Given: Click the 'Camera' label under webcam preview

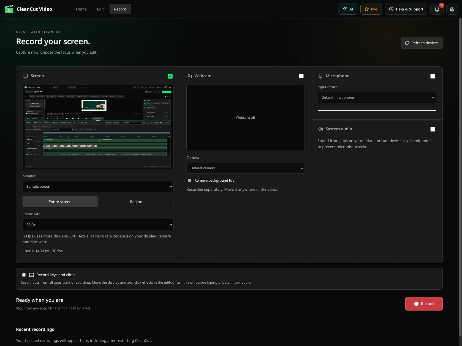Looking at the screenshot, I should tap(193, 158).
